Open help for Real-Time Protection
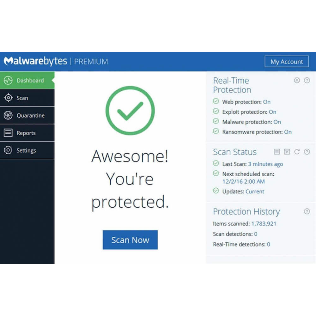316x316 pixels. click(307, 80)
